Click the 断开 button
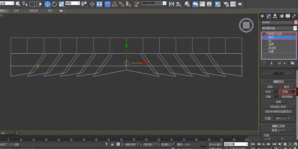The height and width of the screenshot is (149, 298). pyautogui.click(x=287, y=87)
